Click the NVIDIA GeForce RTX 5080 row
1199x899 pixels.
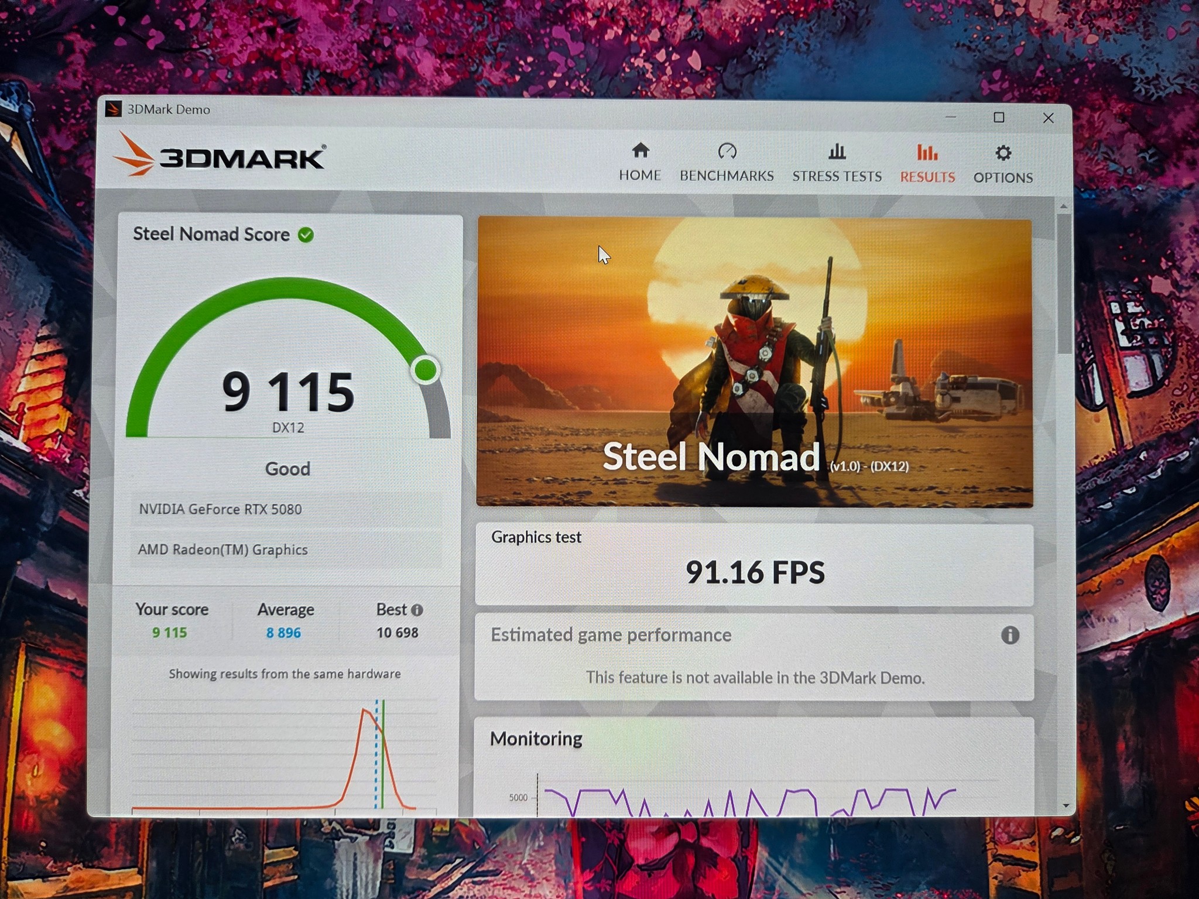286,509
